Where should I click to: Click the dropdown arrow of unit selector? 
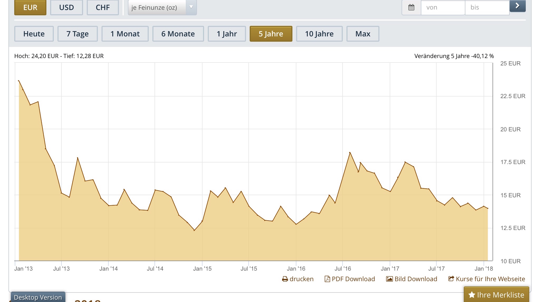[x=191, y=7]
